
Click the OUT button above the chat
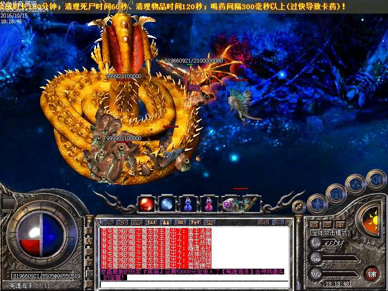pyautogui.click(x=263, y=223)
